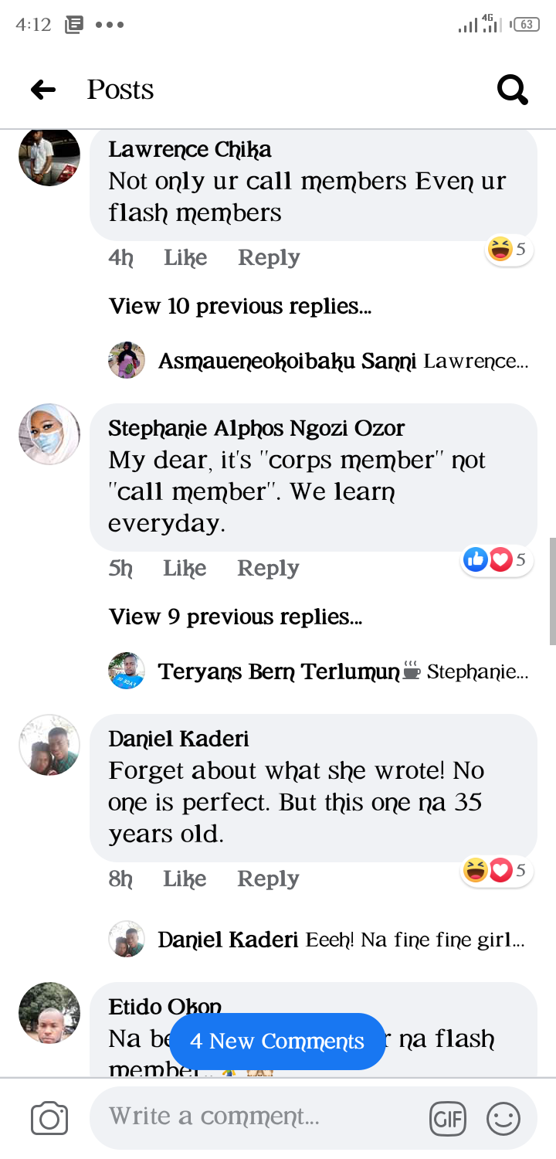Reply to Lawrence Chika's comment

click(269, 258)
